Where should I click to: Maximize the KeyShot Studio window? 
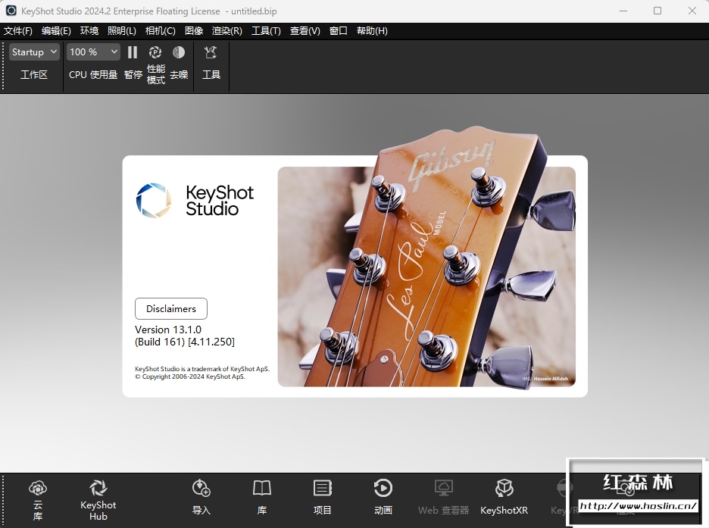pyautogui.click(x=657, y=11)
